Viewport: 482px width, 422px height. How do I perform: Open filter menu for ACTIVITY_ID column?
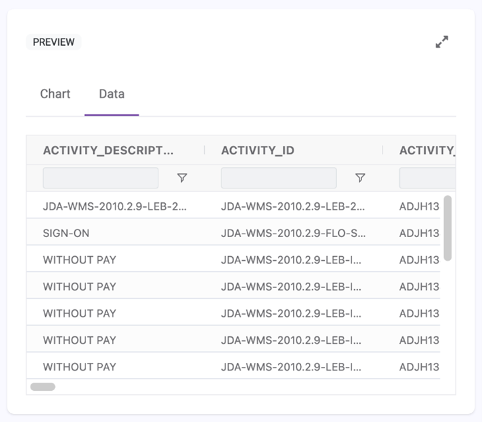[x=360, y=178]
